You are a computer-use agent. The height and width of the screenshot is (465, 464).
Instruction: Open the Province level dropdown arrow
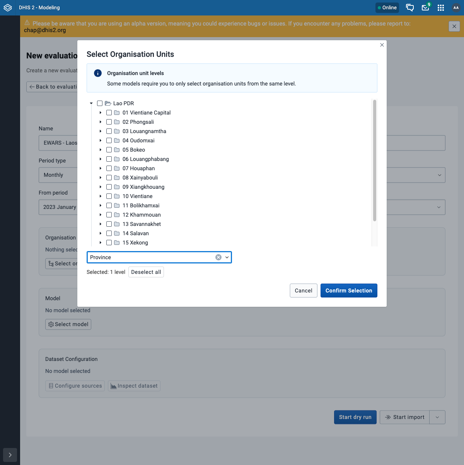(227, 257)
